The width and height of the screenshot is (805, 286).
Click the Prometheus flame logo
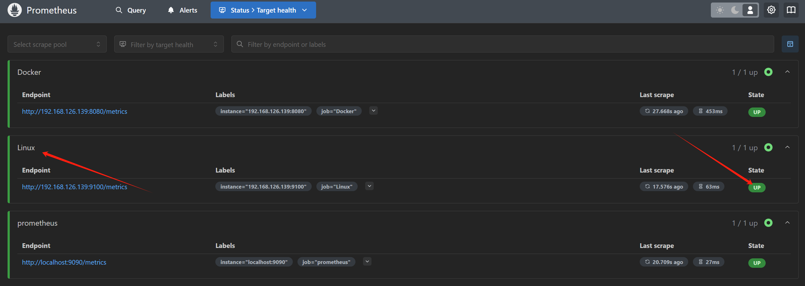coord(14,10)
